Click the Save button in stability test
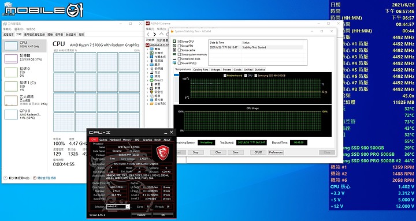Screen dimensions: 416x221 click(x=236, y=152)
